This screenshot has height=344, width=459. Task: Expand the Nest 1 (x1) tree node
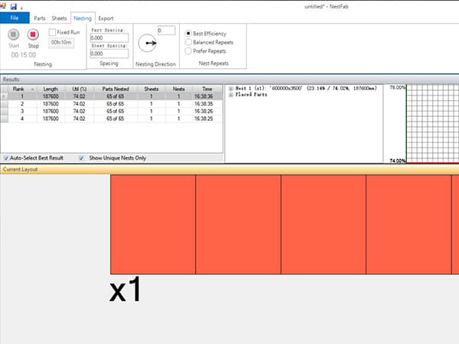(231, 89)
